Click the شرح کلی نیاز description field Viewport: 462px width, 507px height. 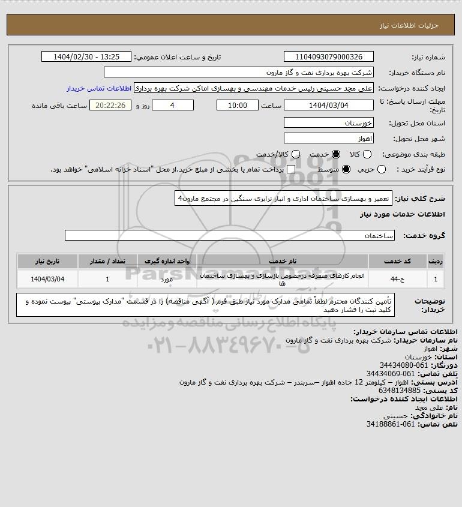(x=283, y=198)
